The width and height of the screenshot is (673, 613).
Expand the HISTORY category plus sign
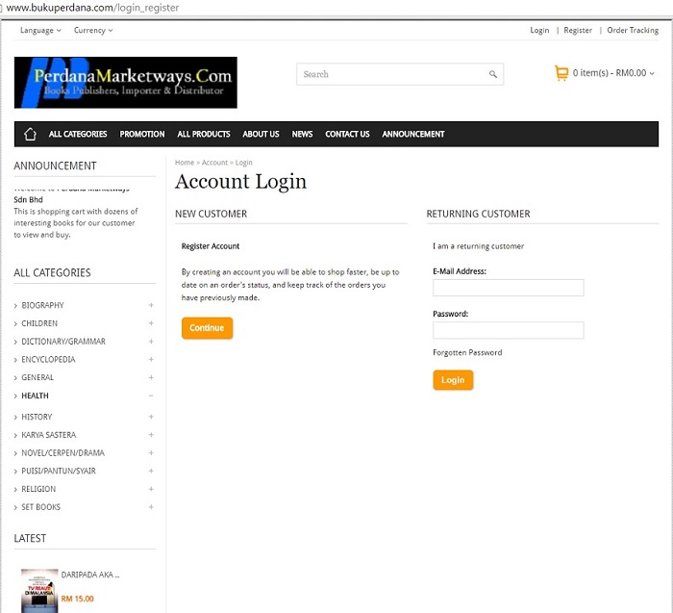[x=151, y=417]
